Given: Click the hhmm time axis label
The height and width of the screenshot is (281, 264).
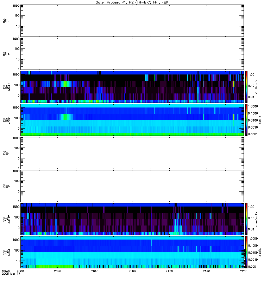Looking at the screenshot, I should click(6, 271).
